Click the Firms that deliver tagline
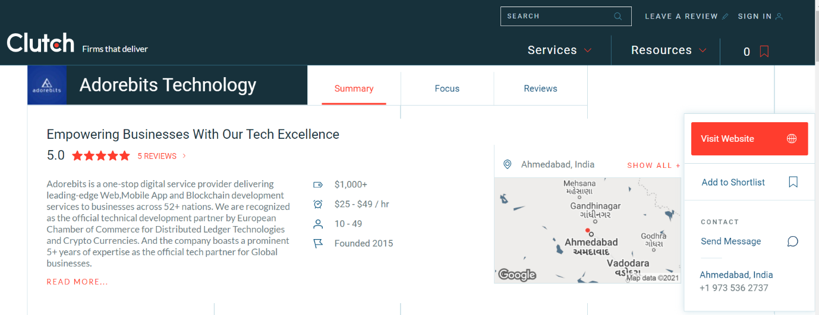Screen dimensions: 819x315 (x=115, y=49)
